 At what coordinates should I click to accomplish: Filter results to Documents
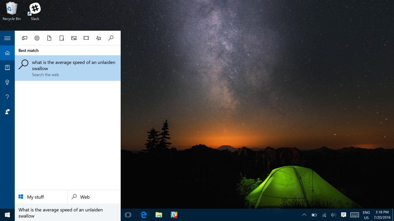49,38
